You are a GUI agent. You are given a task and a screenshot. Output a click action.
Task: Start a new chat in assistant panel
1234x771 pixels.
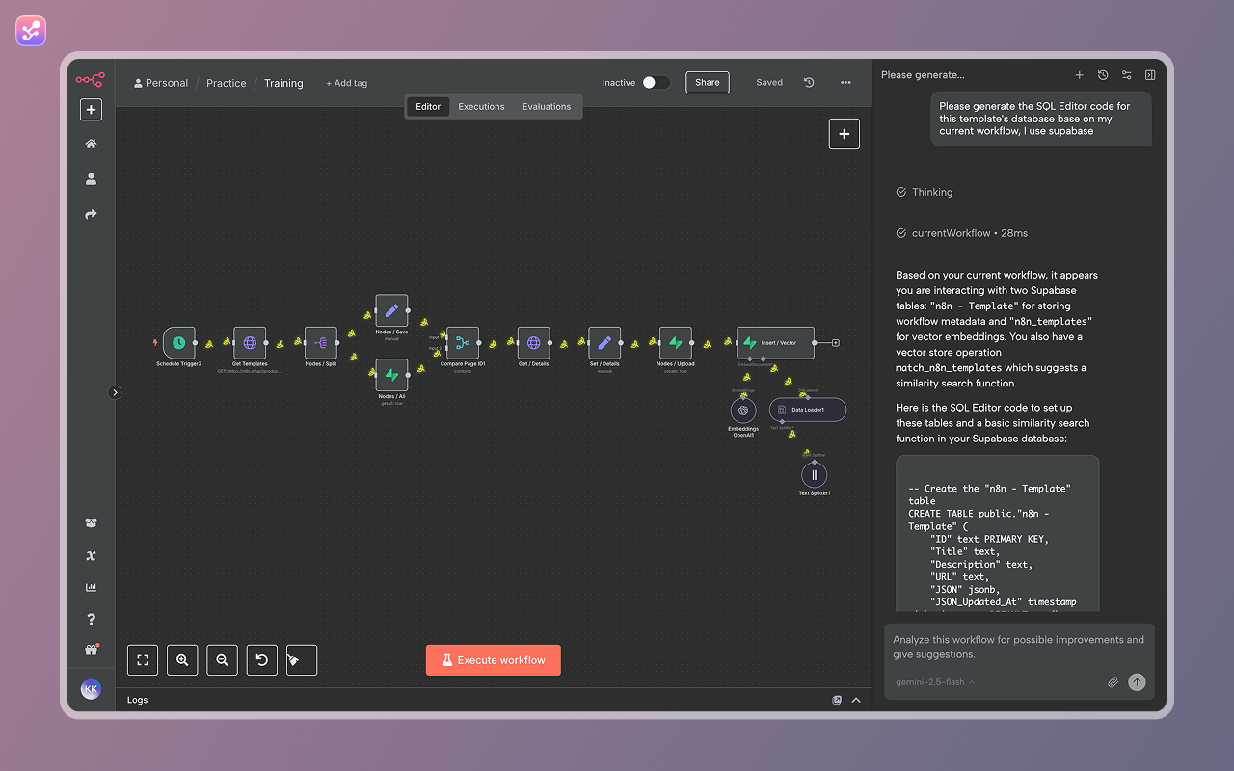click(x=1080, y=75)
